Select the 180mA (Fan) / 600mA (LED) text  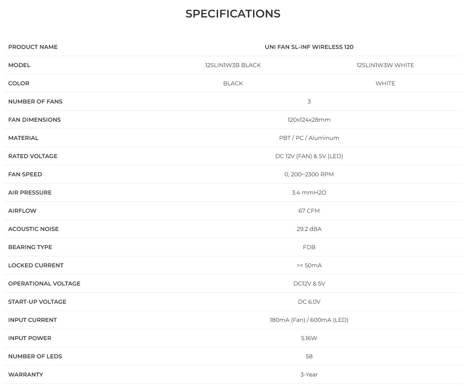click(309, 320)
